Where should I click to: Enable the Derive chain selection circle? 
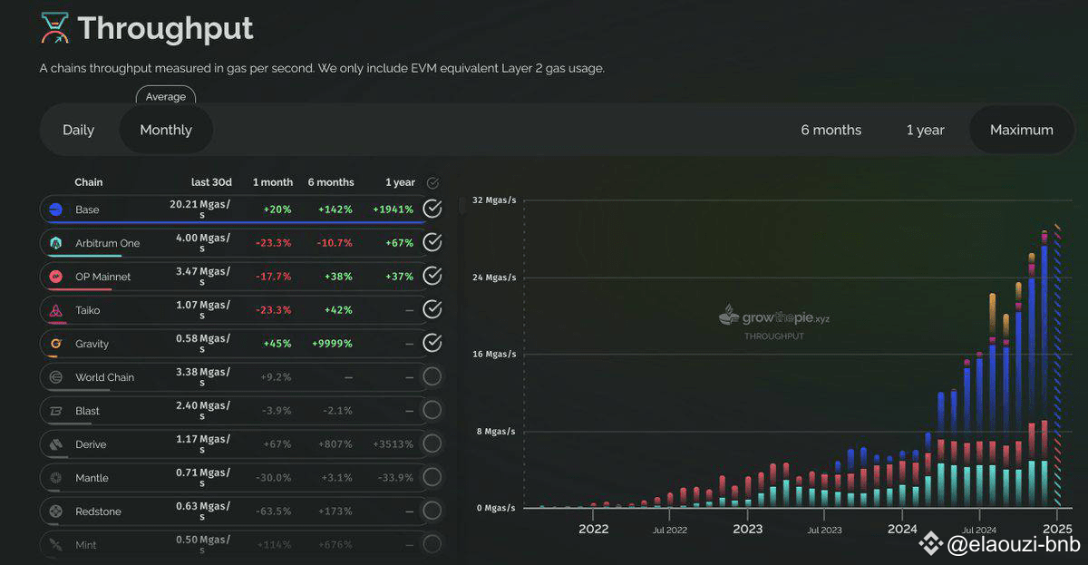(432, 443)
